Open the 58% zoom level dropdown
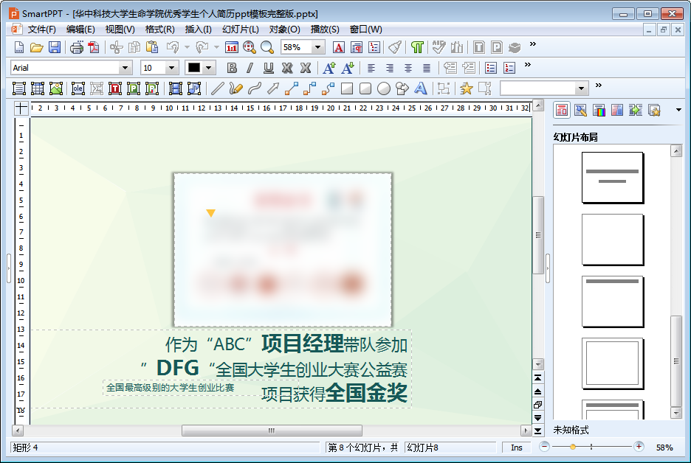This screenshot has height=463, width=691. (x=317, y=47)
